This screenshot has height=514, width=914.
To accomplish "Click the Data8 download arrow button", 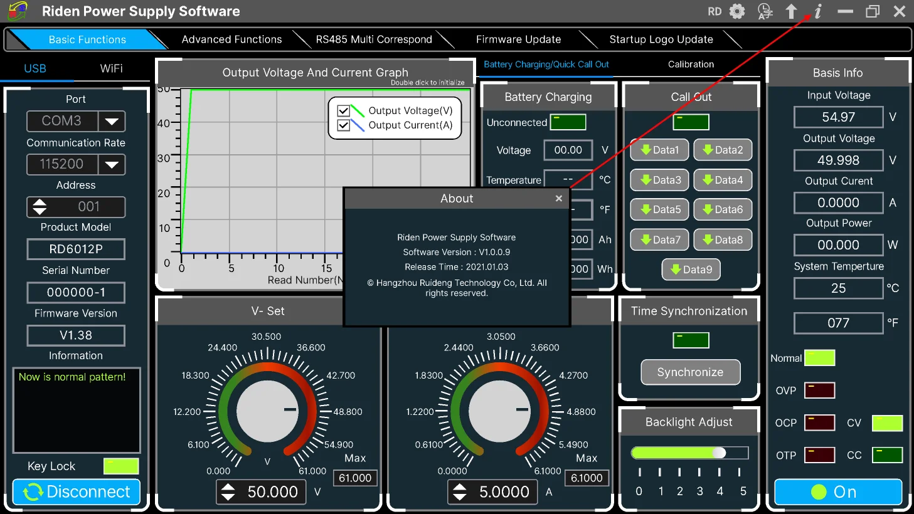I will [x=723, y=239].
